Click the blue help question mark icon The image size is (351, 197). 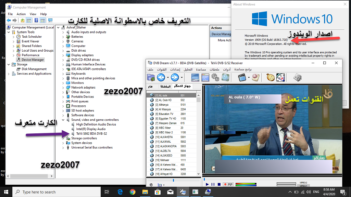tap(36, 20)
